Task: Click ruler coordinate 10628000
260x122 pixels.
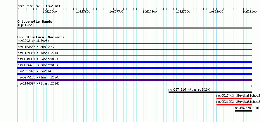Action: 216,12
